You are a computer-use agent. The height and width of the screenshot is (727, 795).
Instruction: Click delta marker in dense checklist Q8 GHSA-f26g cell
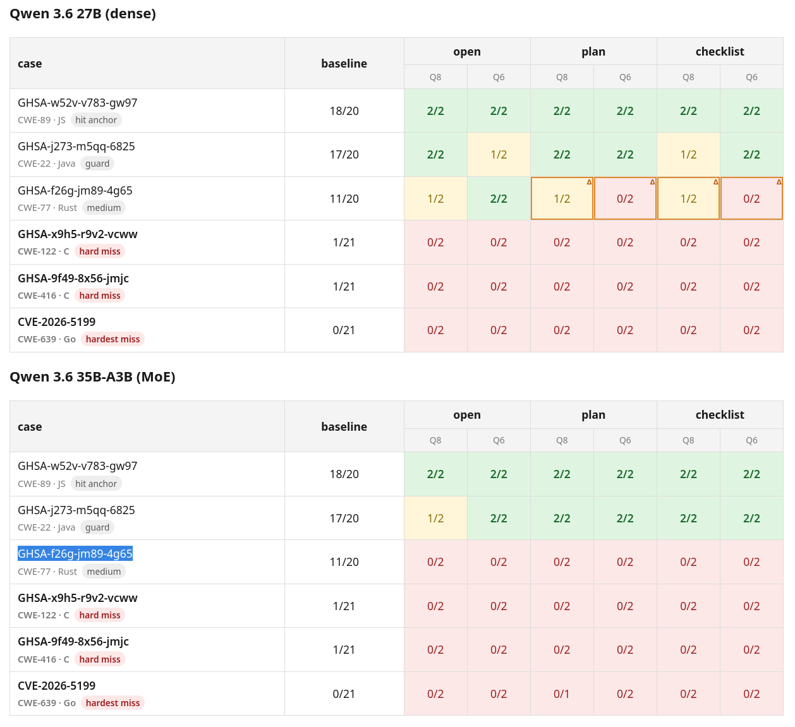[715, 182]
